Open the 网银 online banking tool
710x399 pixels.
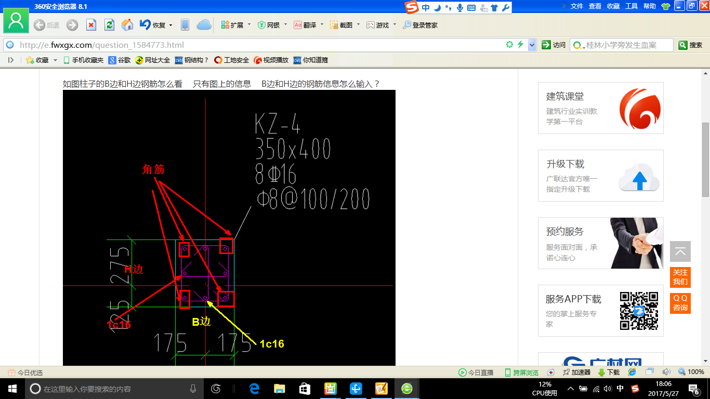click(x=269, y=25)
